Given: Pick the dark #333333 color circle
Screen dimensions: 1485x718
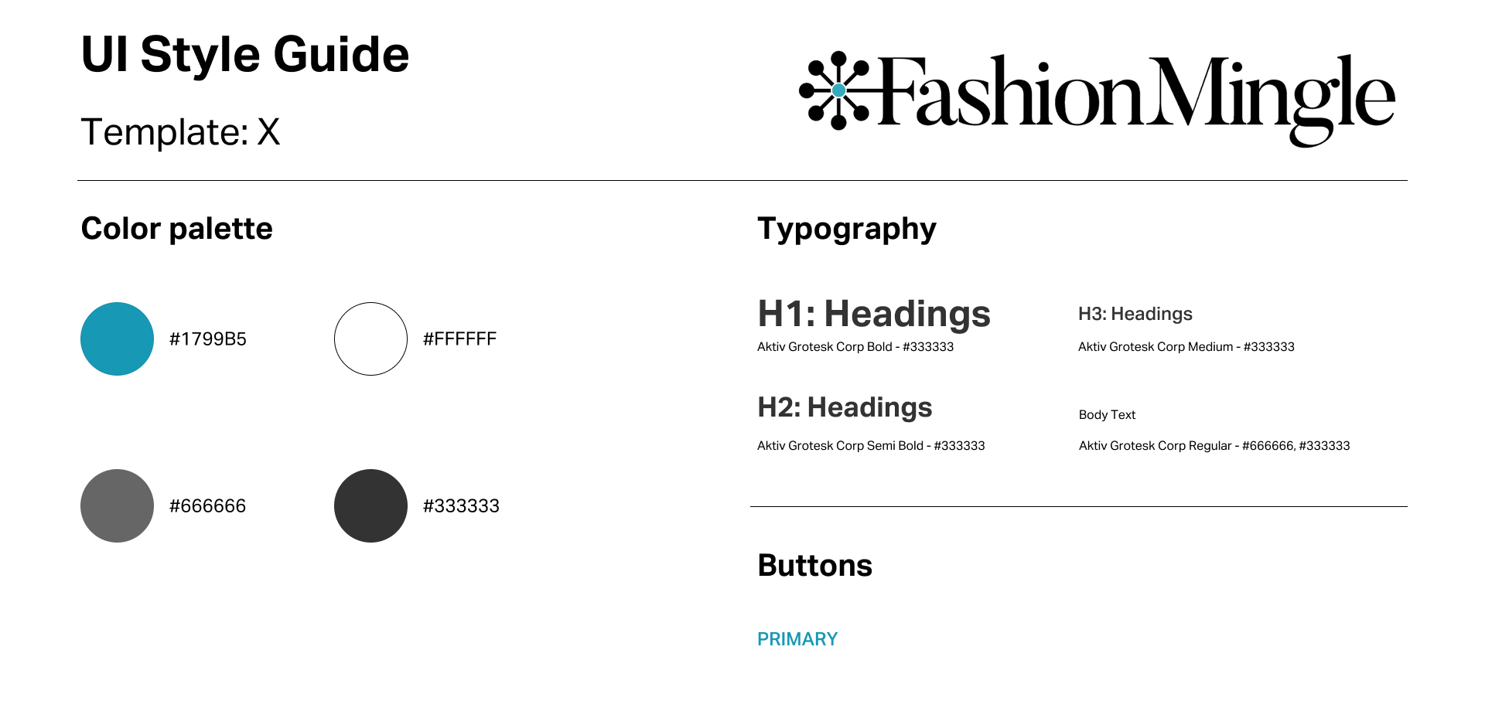Looking at the screenshot, I should tap(370, 505).
